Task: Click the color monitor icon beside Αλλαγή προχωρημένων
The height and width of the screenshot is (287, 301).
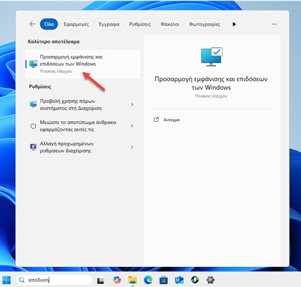Action: pyautogui.click(x=33, y=147)
